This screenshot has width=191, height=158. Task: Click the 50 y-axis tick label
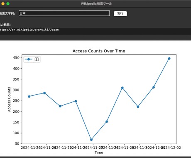point(17,143)
